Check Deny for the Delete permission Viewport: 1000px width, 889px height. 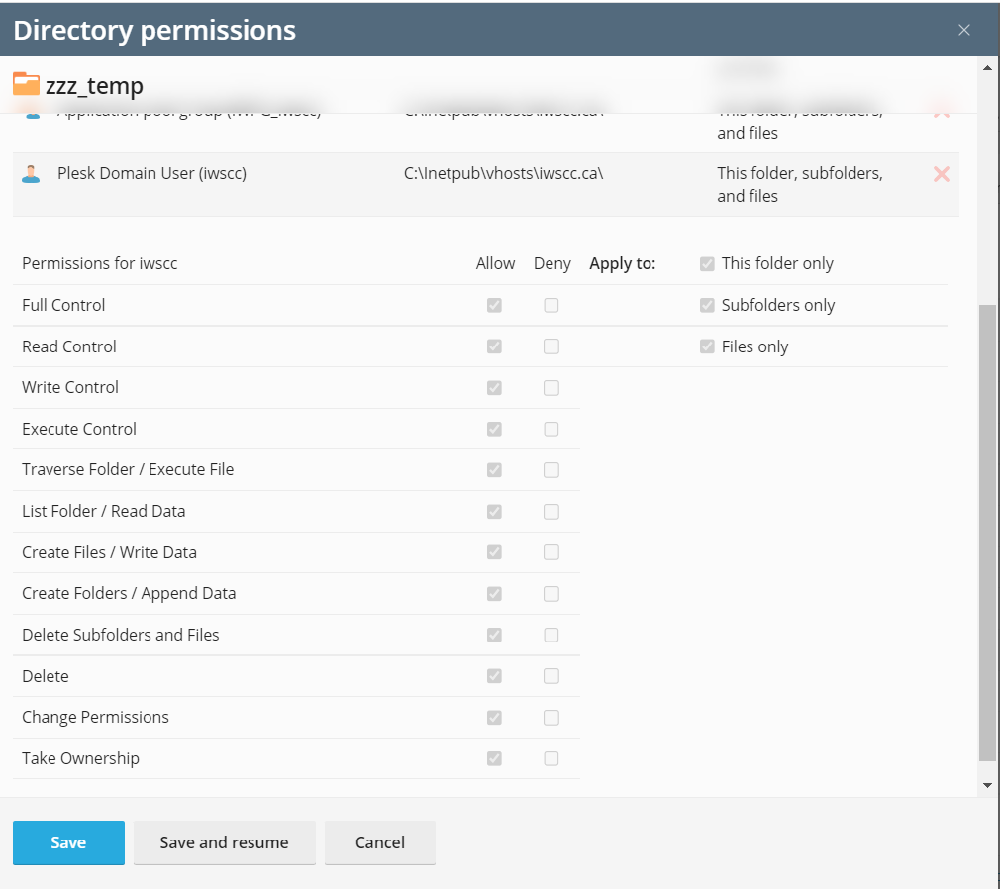[x=551, y=676]
